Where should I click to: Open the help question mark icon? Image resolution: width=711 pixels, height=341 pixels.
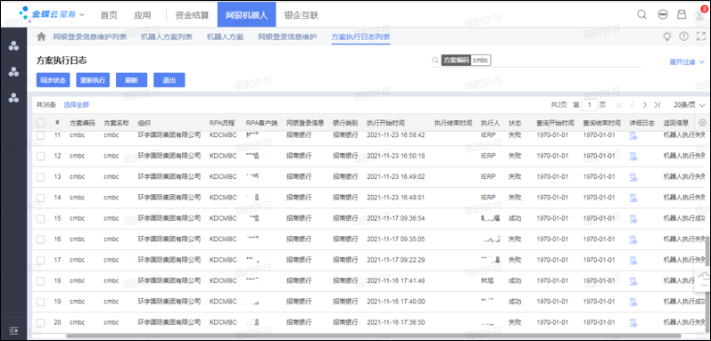(x=683, y=37)
